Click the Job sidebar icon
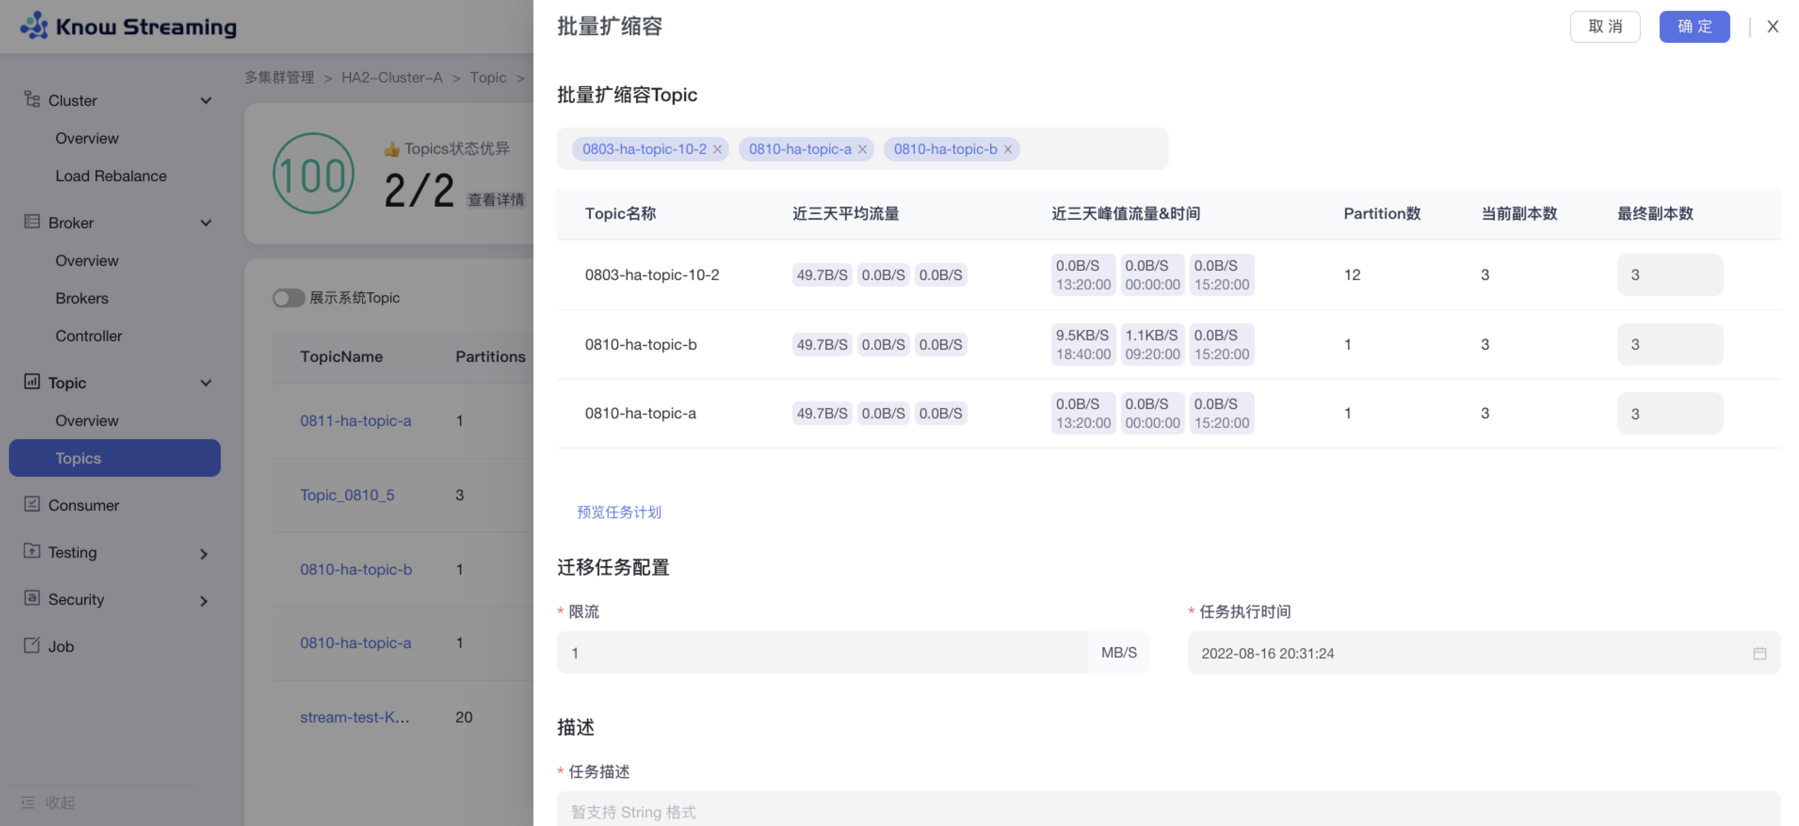 [x=32, y=645]
